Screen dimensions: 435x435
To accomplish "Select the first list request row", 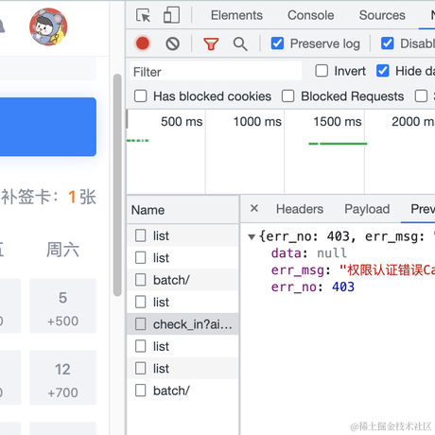I will pyautogui.click(x=183, y=235).
